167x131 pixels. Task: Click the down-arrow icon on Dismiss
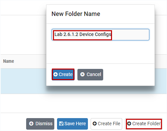tap(31, 124)
